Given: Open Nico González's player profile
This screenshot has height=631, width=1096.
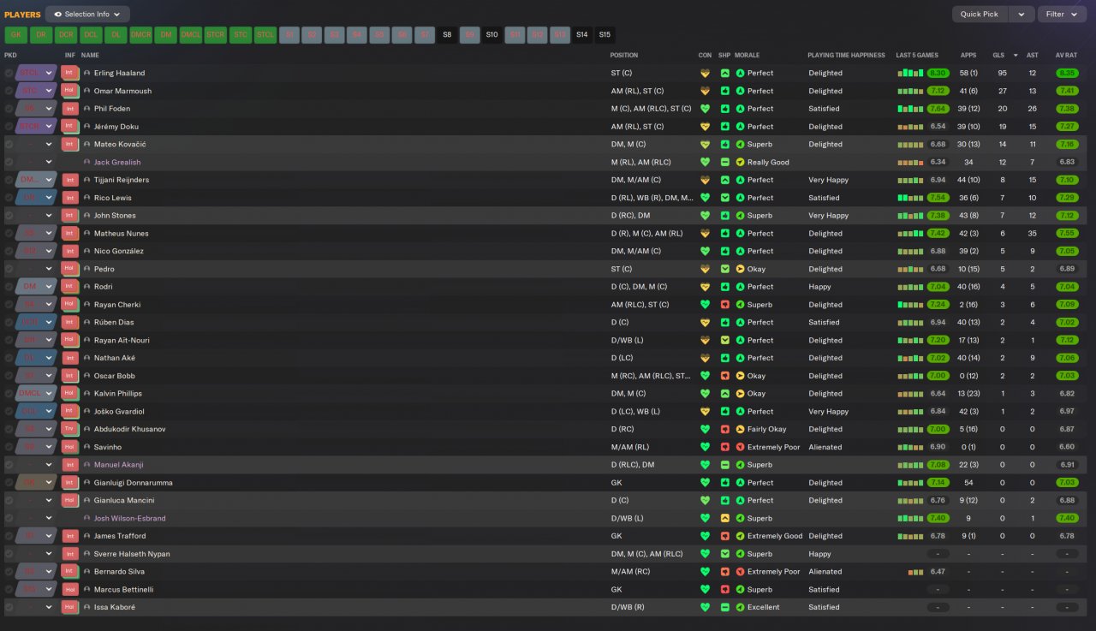Looking at the screenshot, I should coord(119,251).
